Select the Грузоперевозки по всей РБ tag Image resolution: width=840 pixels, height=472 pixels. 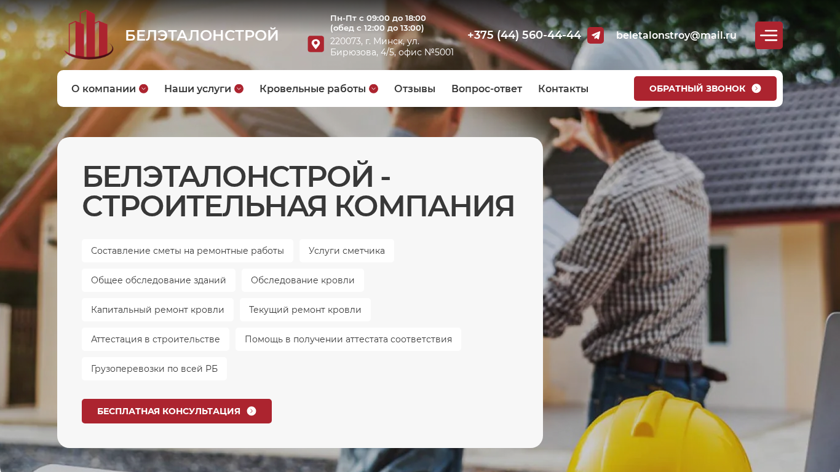tap(154, 369)
